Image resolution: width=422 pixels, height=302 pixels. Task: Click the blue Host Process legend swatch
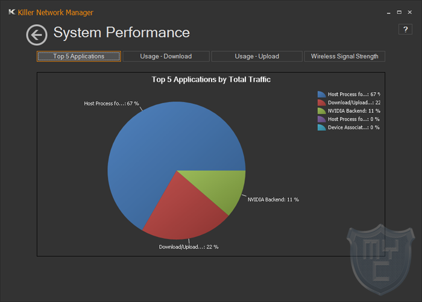coord(321,94)
